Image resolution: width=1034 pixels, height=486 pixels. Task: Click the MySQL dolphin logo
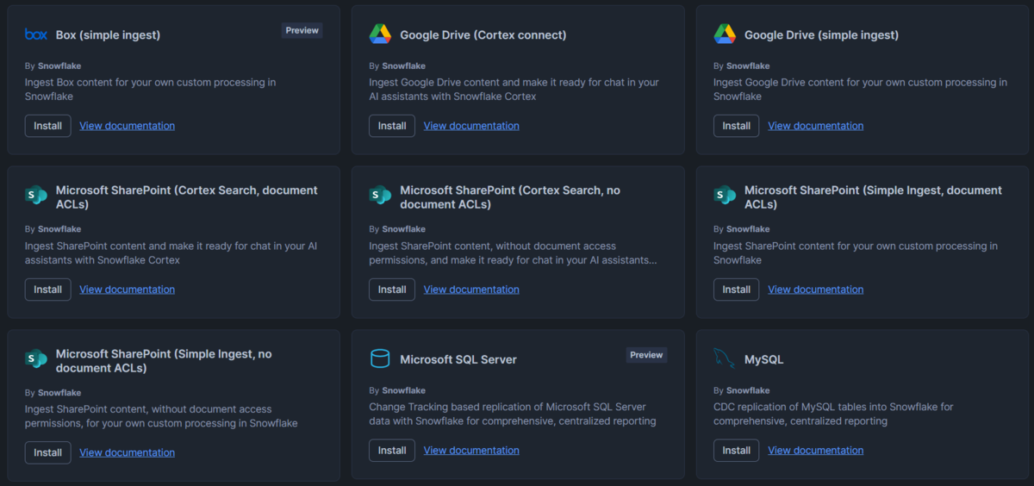[x=725, y=359]
